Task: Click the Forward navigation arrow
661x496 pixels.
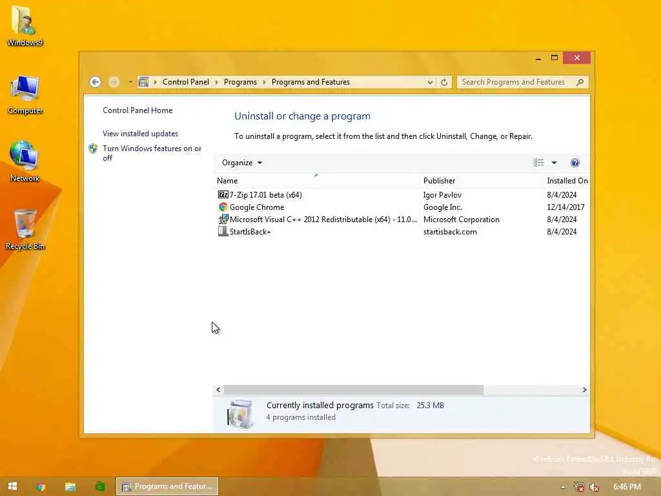Action: tap(114, 82)
